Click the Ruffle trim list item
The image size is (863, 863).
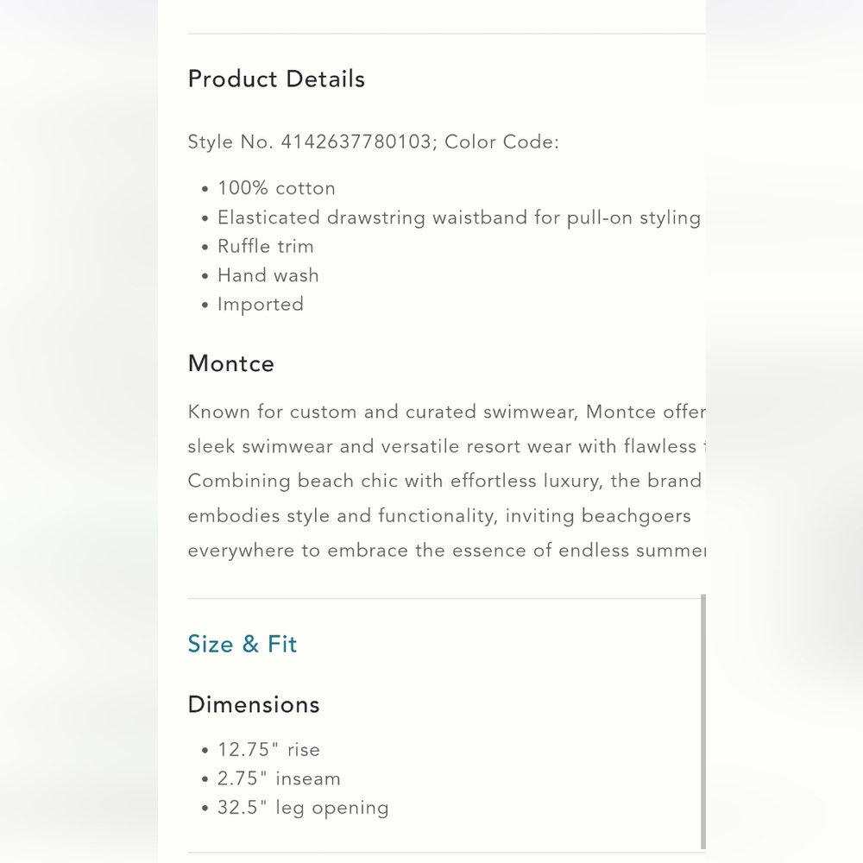pyautogui.click(x=266, y=247)
